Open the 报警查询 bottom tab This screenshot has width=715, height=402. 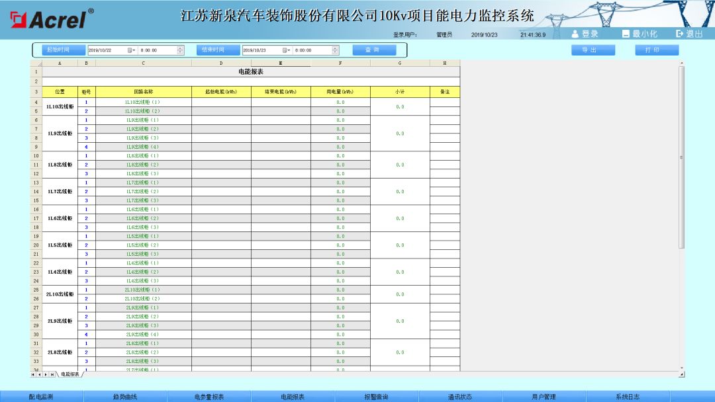(376, 397)
